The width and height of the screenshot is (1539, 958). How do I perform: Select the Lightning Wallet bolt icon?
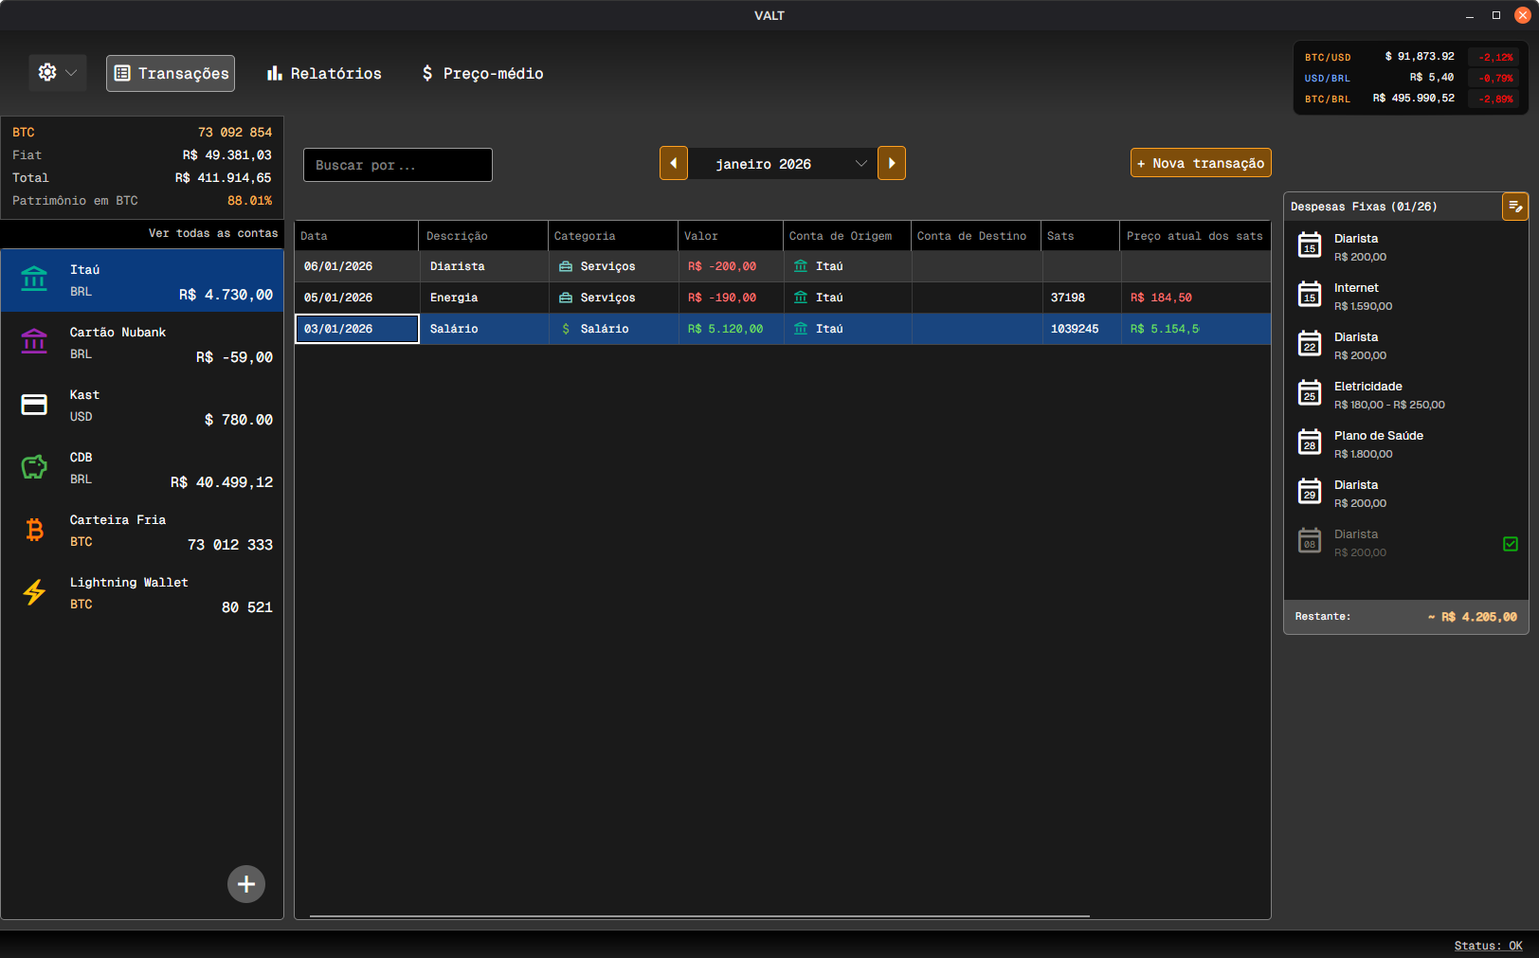coord(34,592)
